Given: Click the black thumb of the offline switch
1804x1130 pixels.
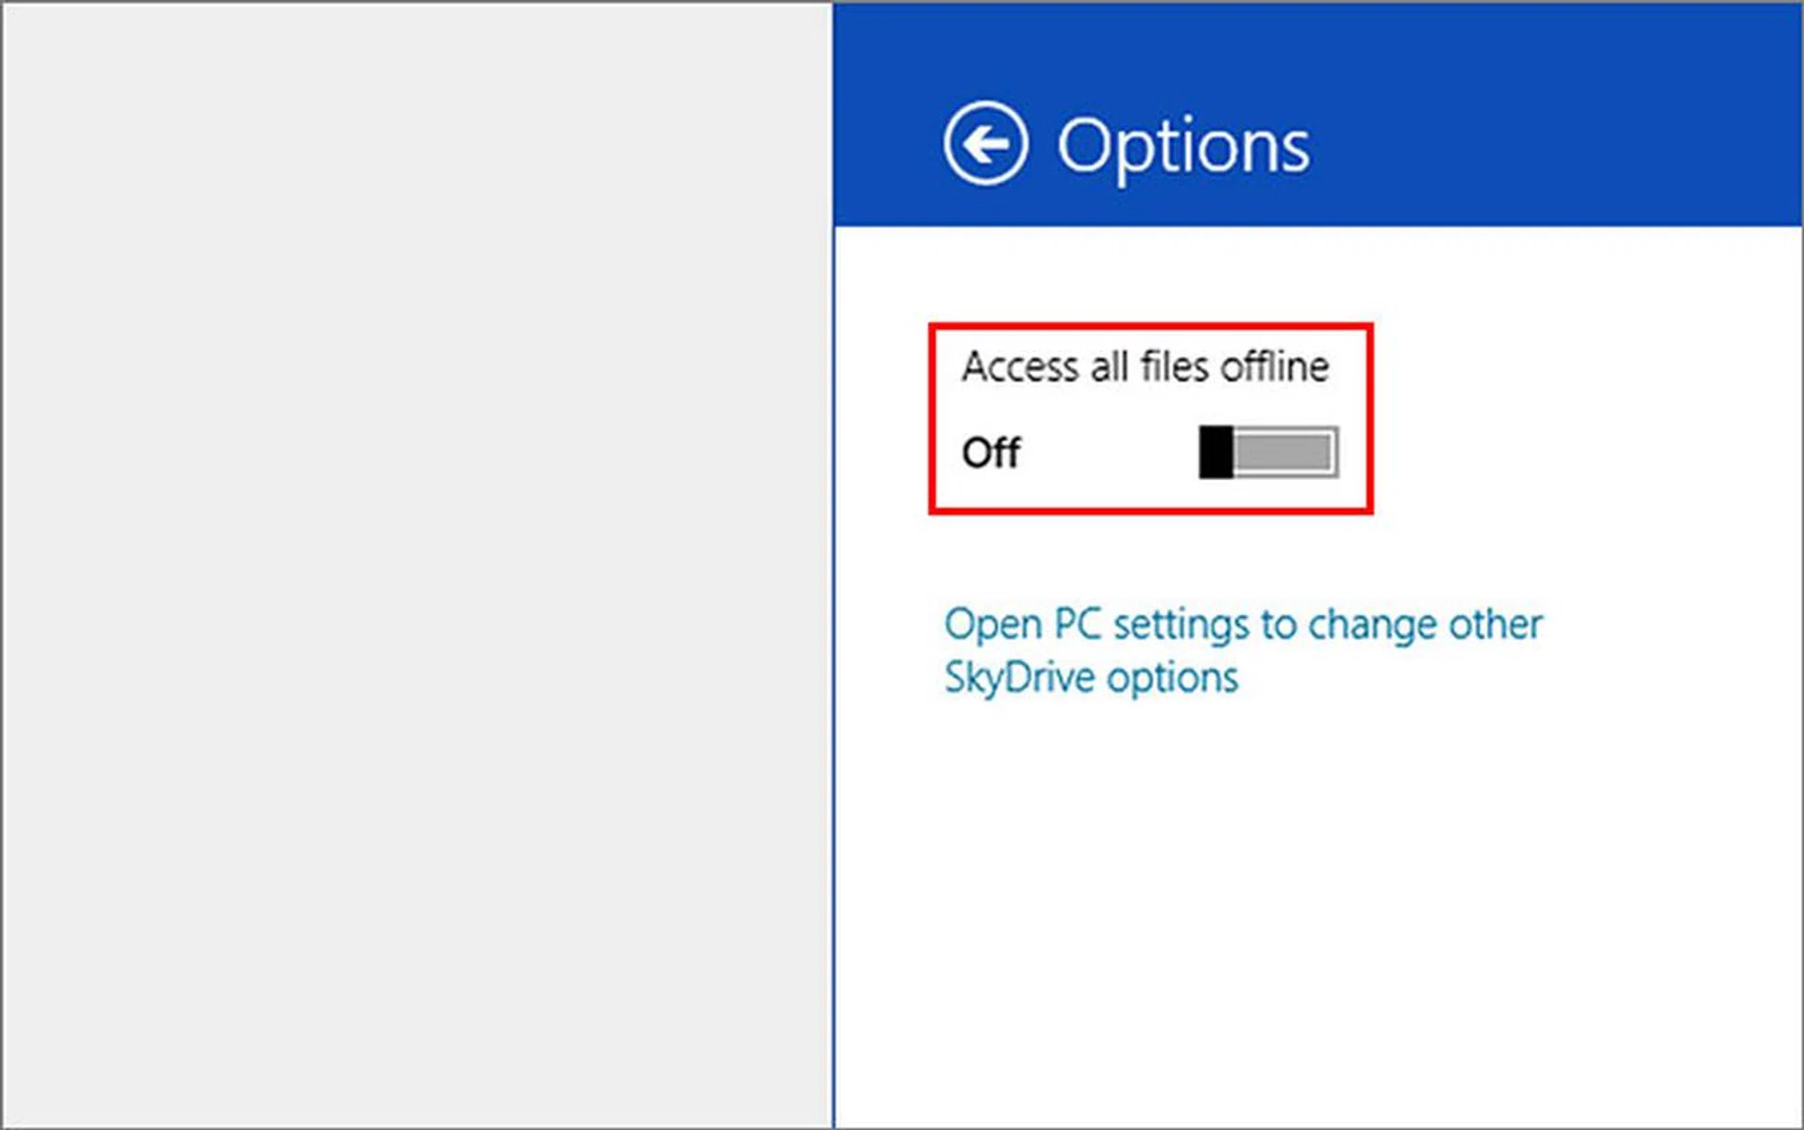Looking at the screenshot, I should [x=1216, y=452].
